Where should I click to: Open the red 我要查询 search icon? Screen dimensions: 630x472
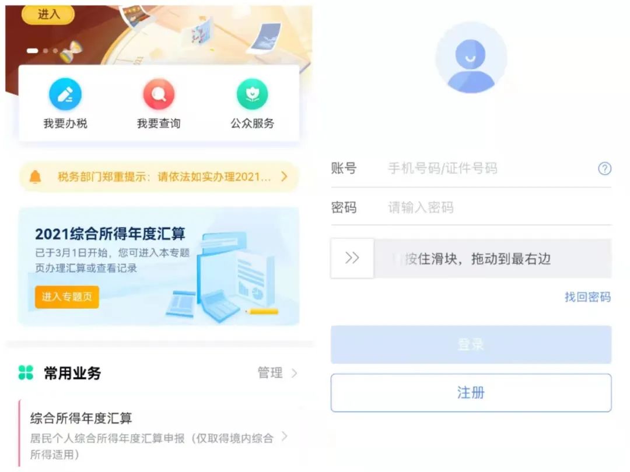159,94
